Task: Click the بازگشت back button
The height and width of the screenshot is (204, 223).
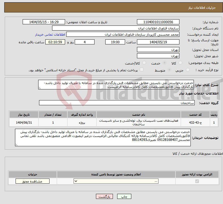Action: pyautogui.click(x=104, y=196)
